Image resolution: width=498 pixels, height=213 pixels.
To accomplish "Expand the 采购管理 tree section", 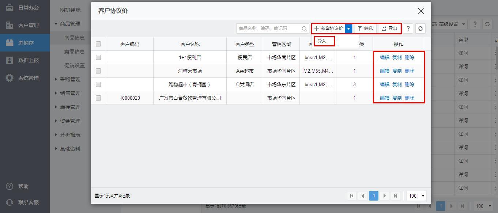I will point(70,79).
